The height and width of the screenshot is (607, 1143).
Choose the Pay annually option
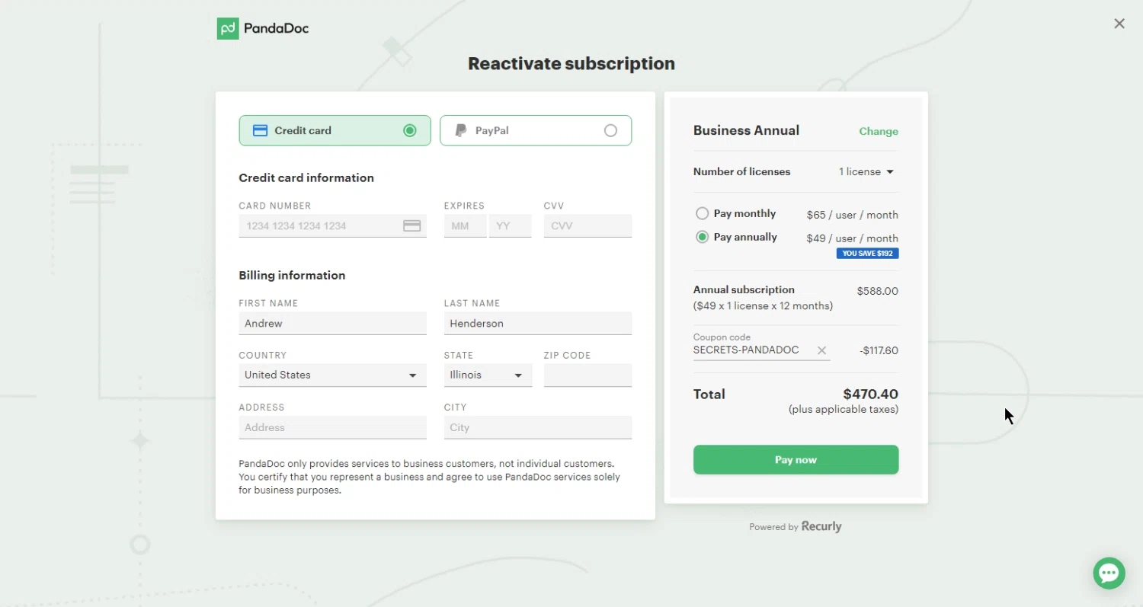tap(702, 237)
